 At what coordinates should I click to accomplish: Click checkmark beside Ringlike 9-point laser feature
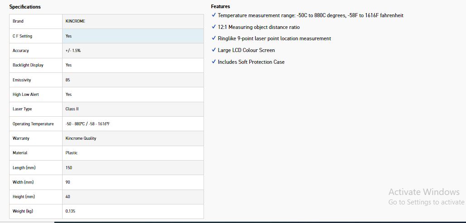click(214, 38)
